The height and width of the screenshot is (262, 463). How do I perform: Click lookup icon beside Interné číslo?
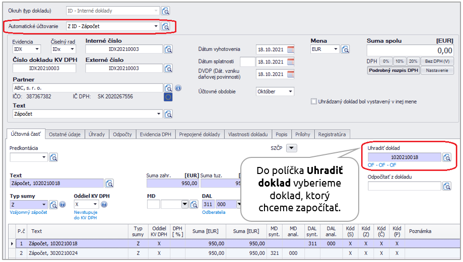click(169, 49)
